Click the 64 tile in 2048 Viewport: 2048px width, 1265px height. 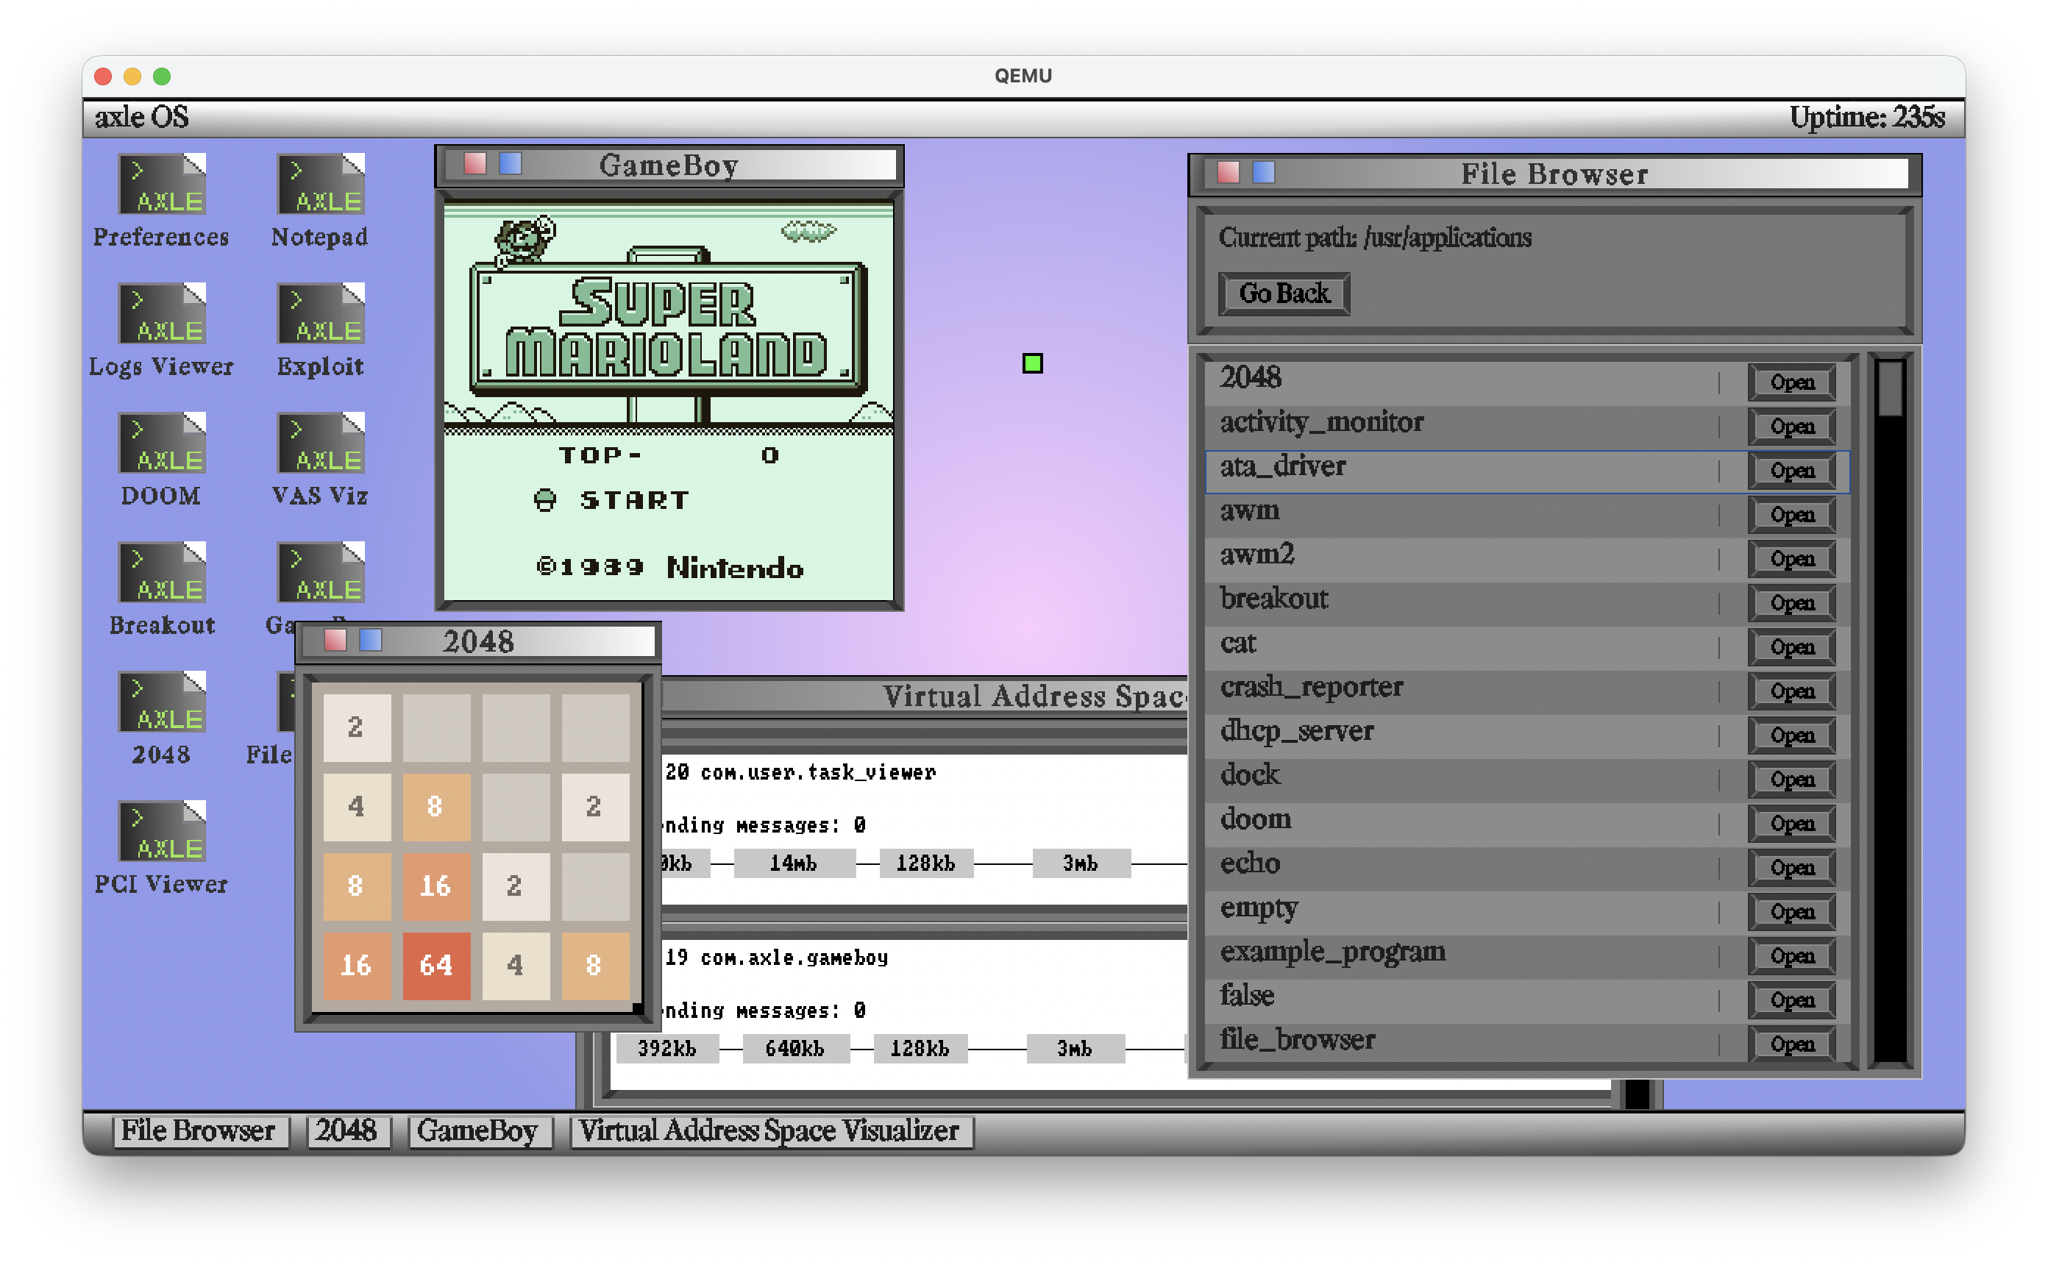point(436,966)
